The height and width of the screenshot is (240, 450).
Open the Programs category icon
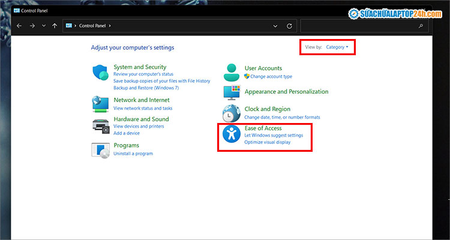coord(100,150)
